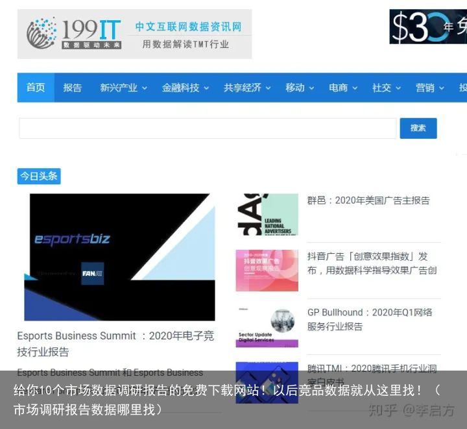Open the Sector Update Digital Services thumbnail
The height and width of the screenshot is (429, 467).
(267, 326)
